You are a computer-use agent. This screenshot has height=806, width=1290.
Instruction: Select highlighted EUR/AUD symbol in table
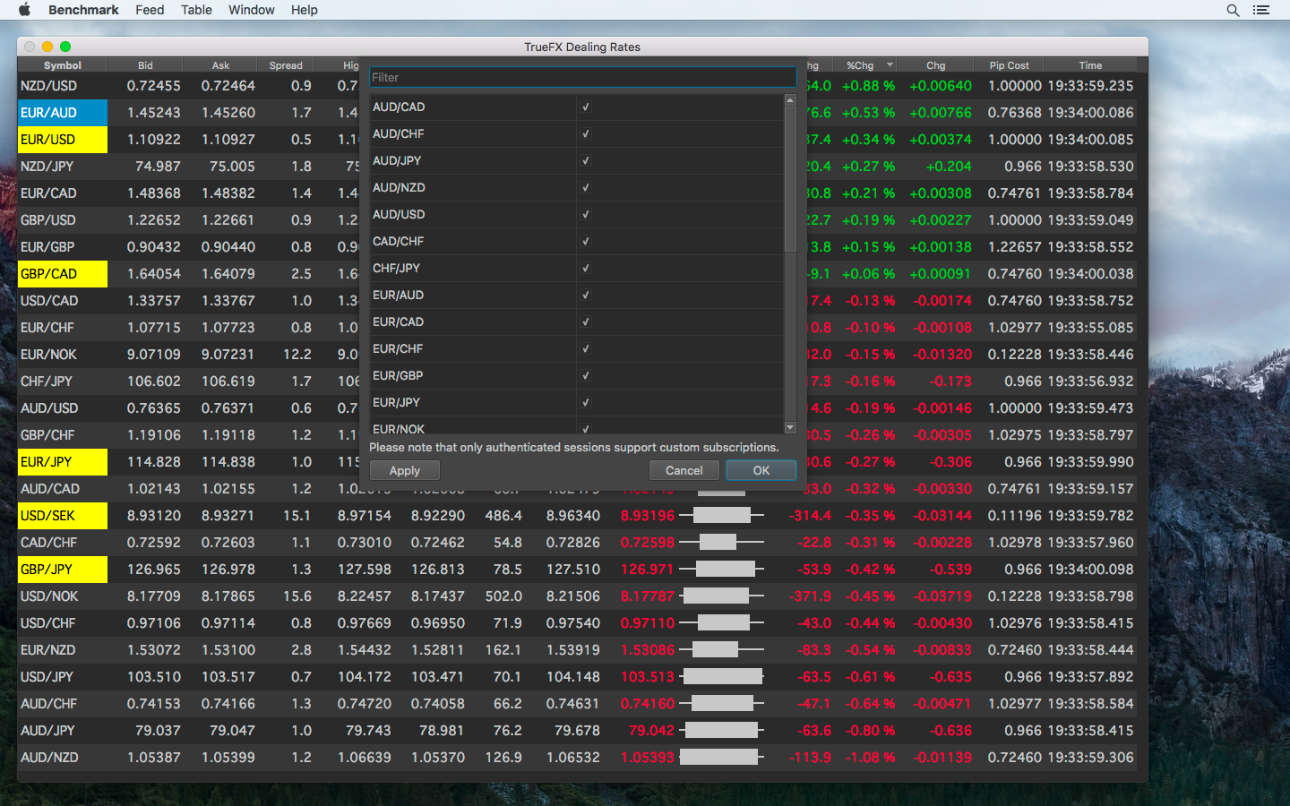(63, 113)
